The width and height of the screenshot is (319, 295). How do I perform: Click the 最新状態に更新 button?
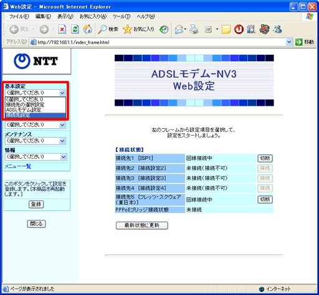click(141, 225)
